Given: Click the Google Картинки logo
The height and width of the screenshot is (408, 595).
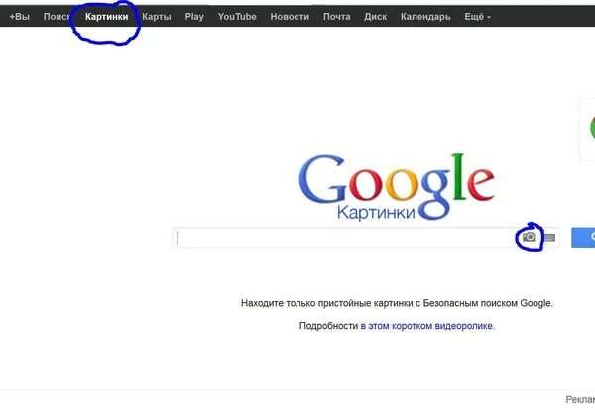Looking at the screenshot, I should pyautogui.click(x=397, y=187).
